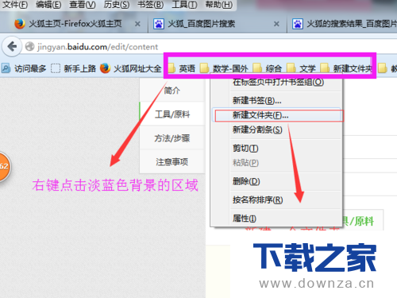Open the 查看(V) menu
The image size is (397, 298).
coord(83,5)
